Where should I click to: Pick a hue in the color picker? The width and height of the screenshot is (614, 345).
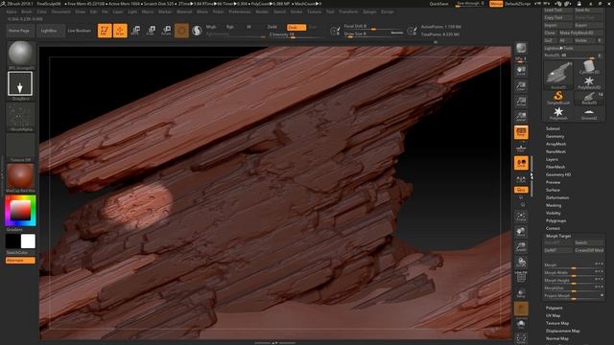coord(20,211)
